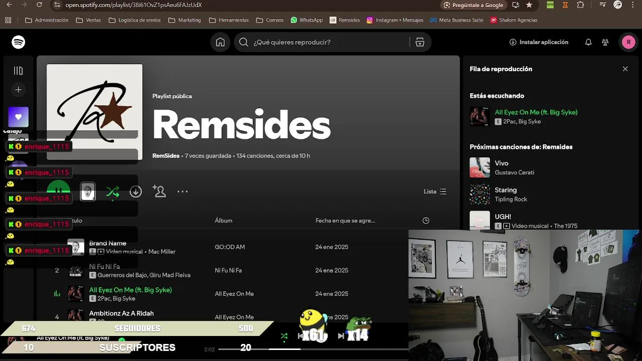Invite collaborators to the playlist
642x361 pixels.
159,191
